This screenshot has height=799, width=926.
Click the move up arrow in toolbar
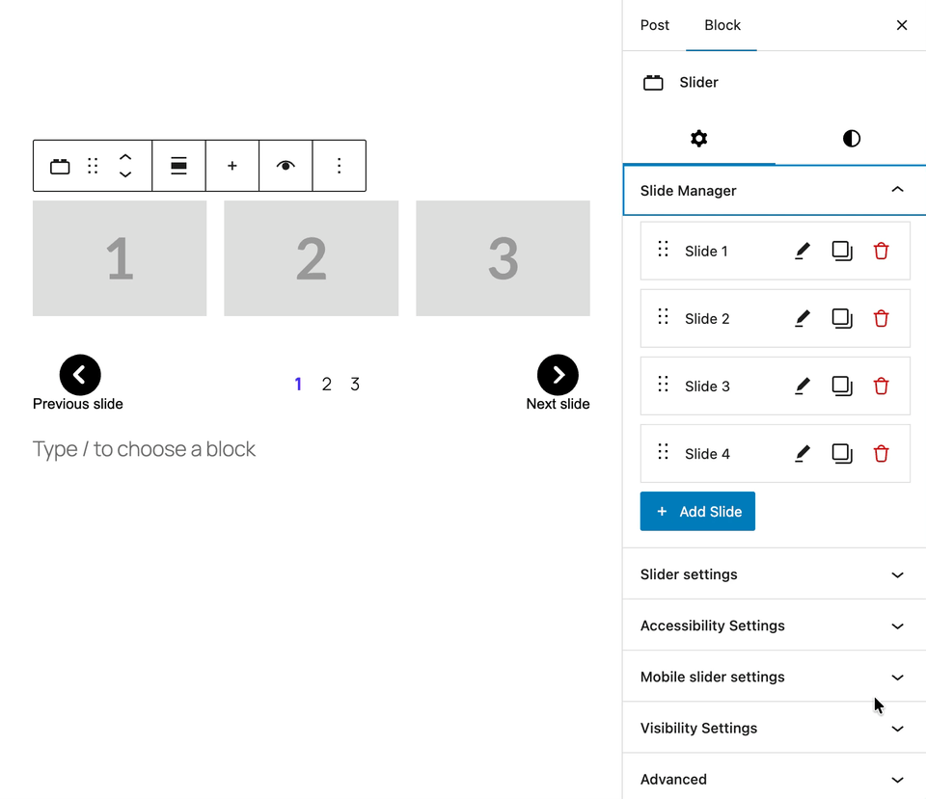(125, 157)
